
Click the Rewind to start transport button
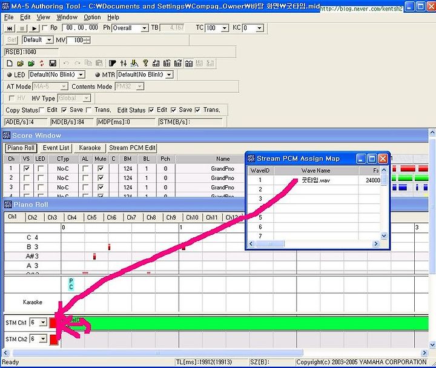click(x=10, y=28)
